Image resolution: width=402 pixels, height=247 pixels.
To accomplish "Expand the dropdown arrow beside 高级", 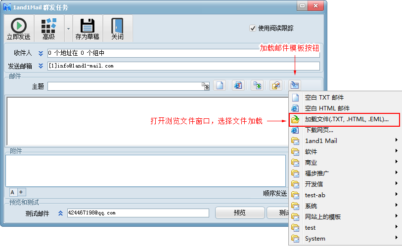I will coord(68,29).
